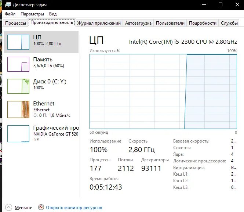Viewport: 244px width, 212px height.
Task: Switch to Журнал приложений tab
Action: [99, 23]
